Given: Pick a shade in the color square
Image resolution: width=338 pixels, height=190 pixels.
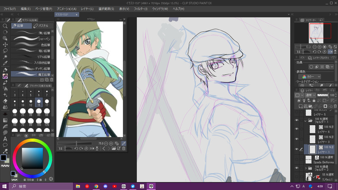Looking at the screenshot, I should [x=32, y=158].
